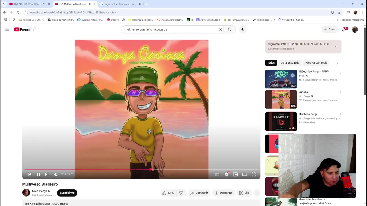Like the Multiverso Brasileiro video

(x=168, y=193)
